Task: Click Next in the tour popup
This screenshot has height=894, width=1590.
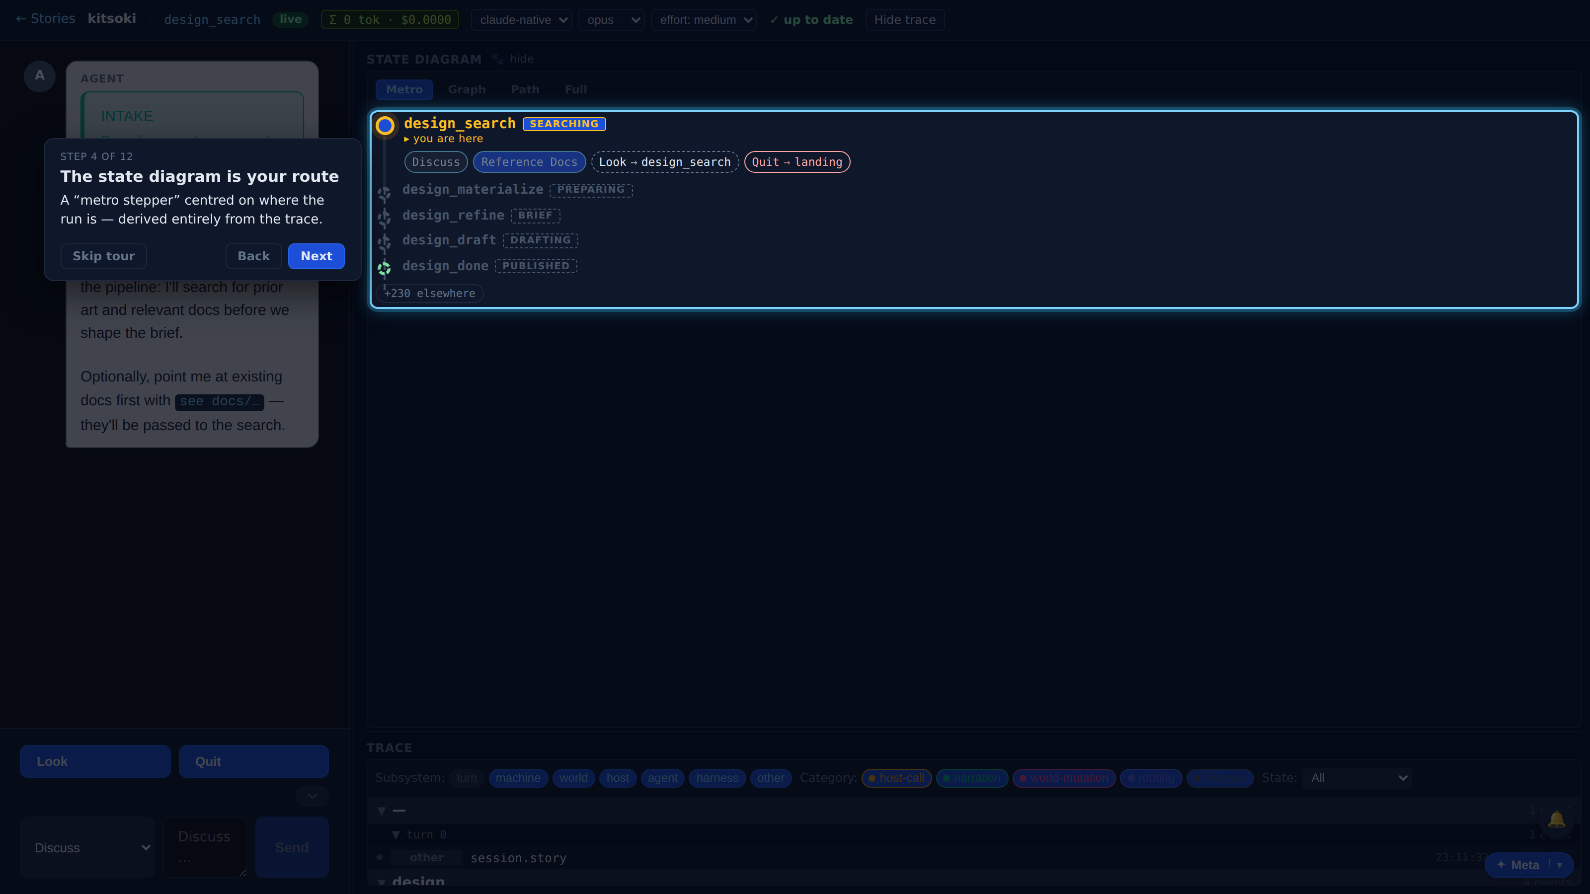Action: click(316, 256)
